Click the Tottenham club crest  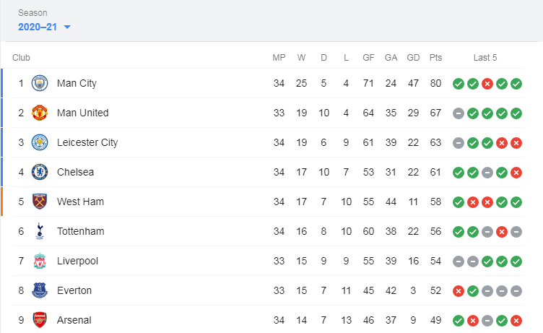point(40,231)
